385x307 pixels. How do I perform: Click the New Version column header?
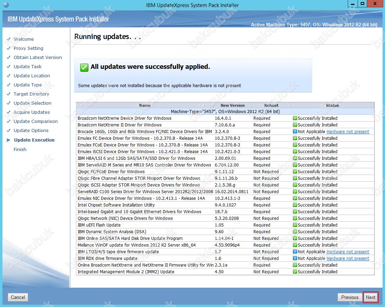(x=232, y=105)
